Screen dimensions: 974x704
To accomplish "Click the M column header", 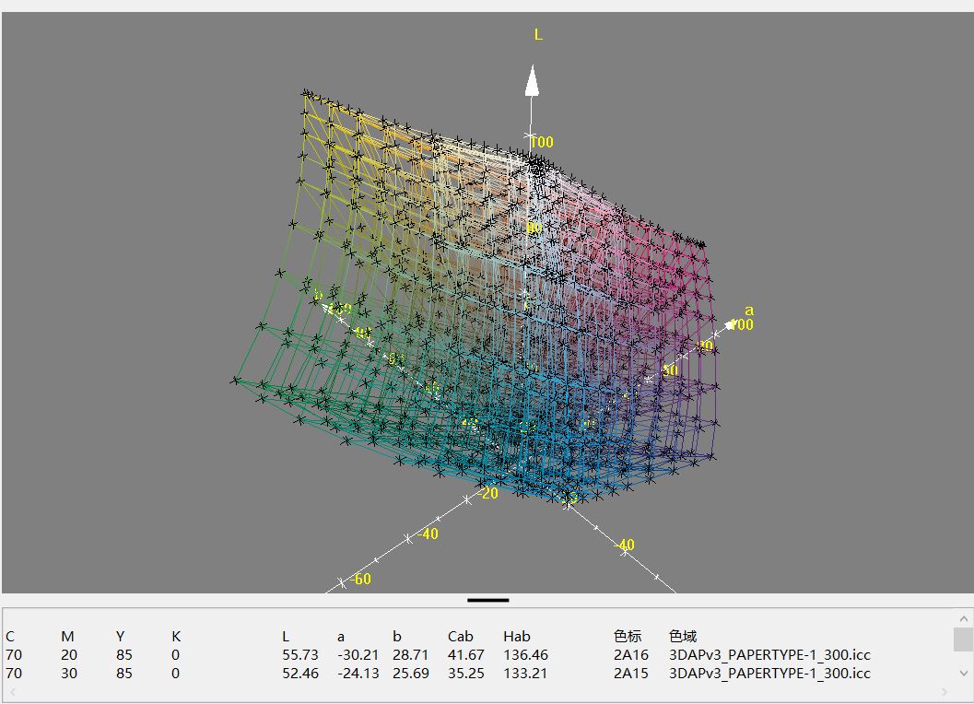I will tap(67, 636).
